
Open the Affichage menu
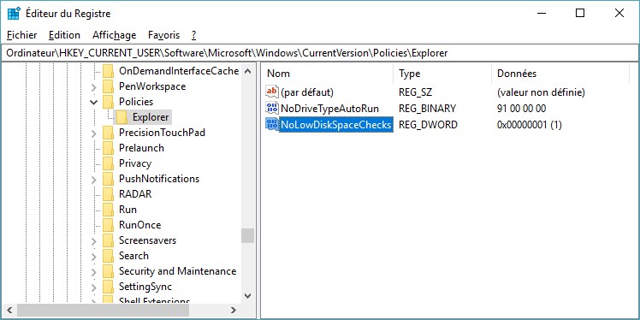tap(115, 35)
